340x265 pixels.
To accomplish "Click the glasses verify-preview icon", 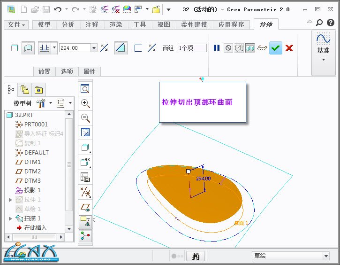I will click(x=262, y=48).
